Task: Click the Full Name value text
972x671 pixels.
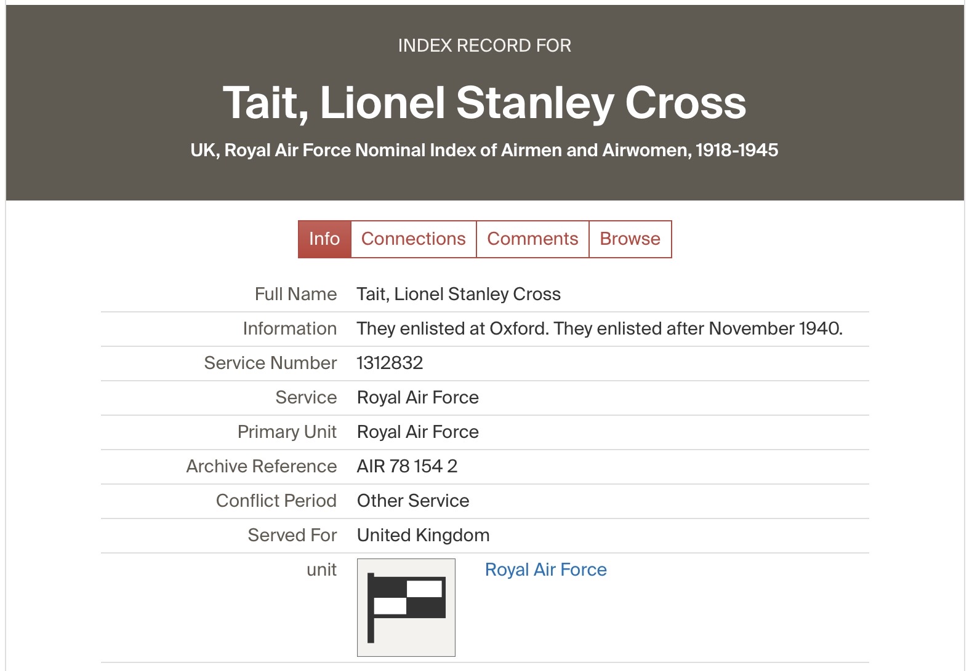Action: pos(459,294)
